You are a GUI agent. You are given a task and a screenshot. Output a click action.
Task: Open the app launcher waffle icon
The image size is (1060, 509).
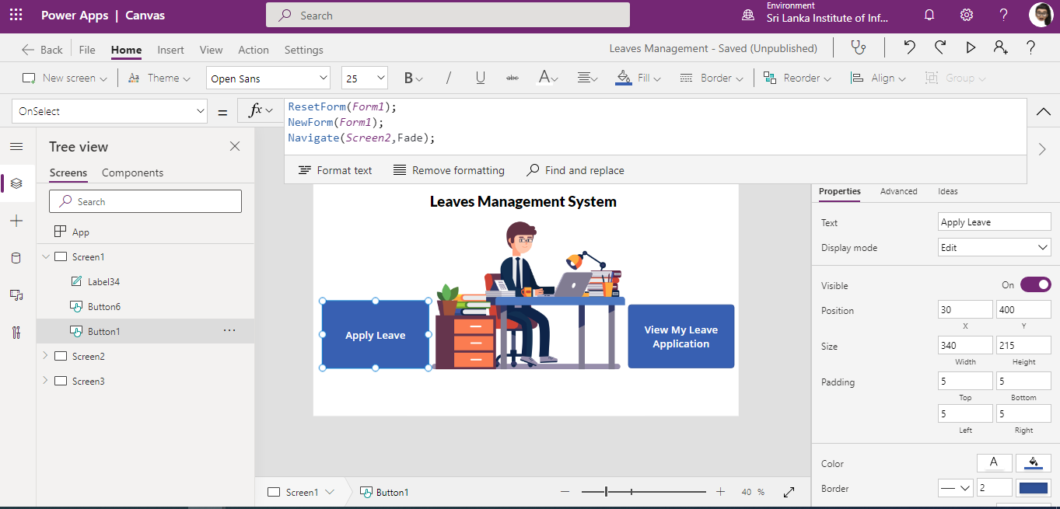[x=16, y=16]
